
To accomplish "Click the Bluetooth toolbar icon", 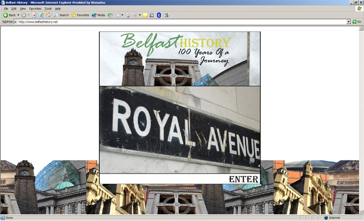I will click(x=159, y=15).
